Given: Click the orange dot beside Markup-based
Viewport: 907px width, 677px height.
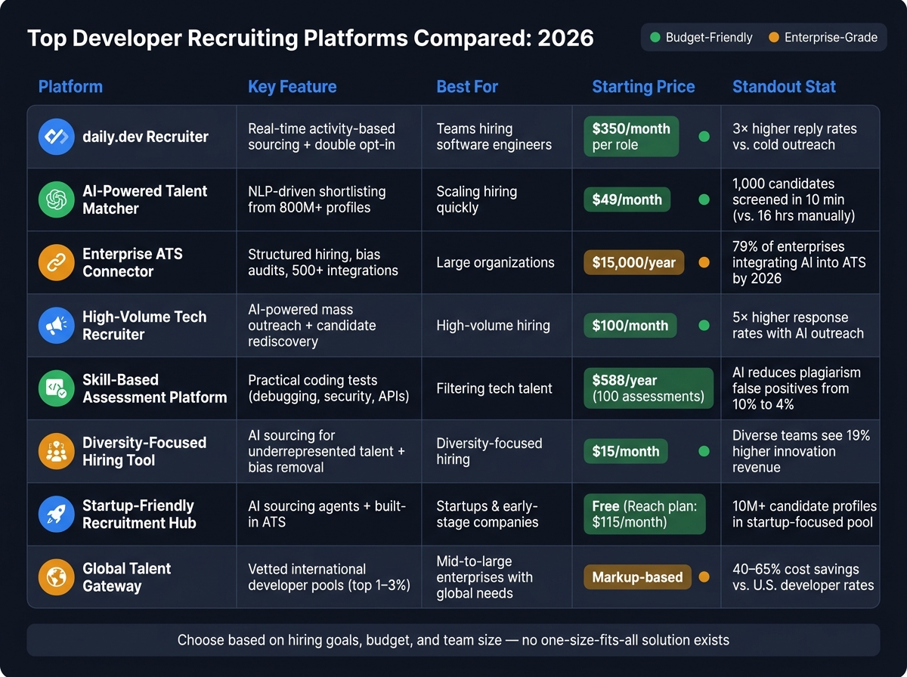Looking at the screenshot, I should [x=704, y=577].
